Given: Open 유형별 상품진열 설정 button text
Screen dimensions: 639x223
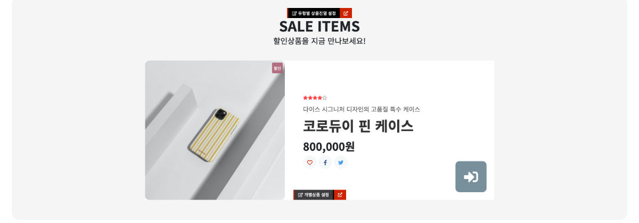Looking at the screenshot, I should click(317, 13).
